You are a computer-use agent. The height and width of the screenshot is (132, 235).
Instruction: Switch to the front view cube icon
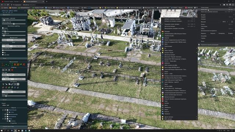tap(9, 87)
